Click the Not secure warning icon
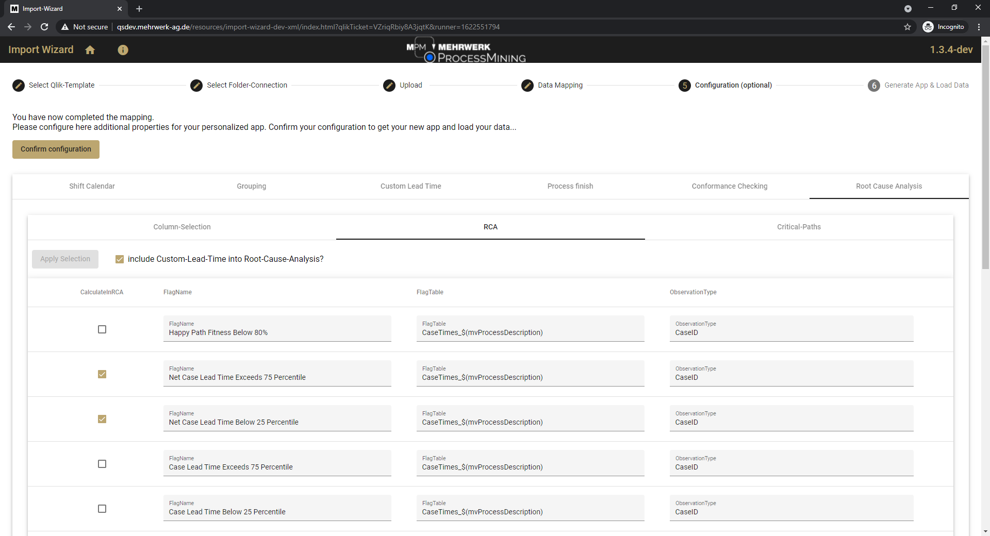The height and width of the screenshot is (536, 990). click(65, 27)
